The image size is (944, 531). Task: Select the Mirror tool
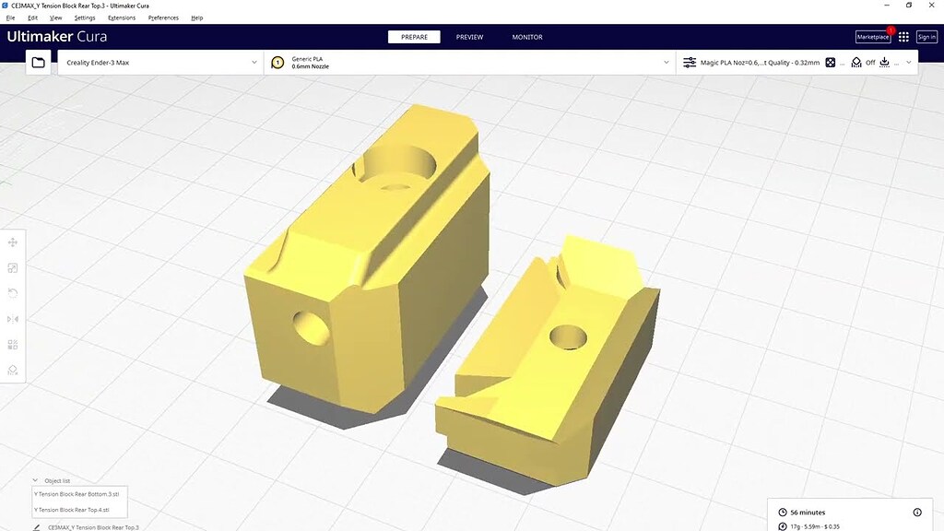click(x=13, y=318)
